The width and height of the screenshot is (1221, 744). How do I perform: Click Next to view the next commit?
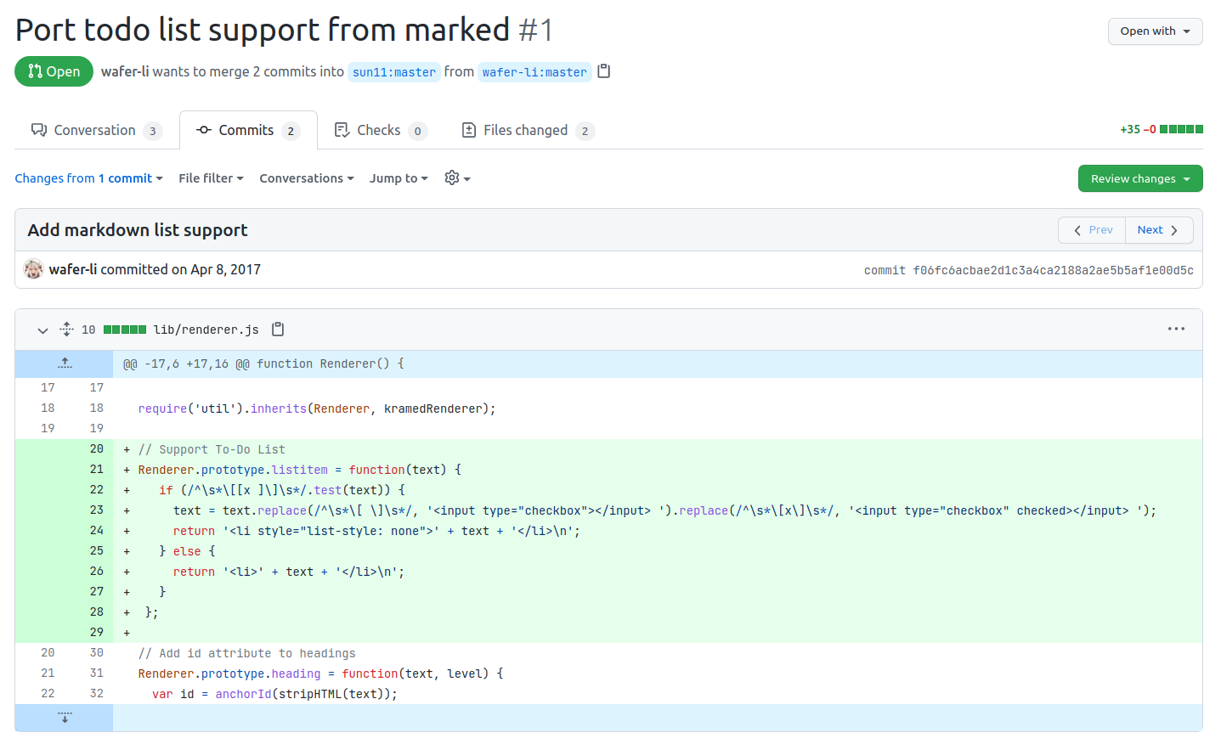[x=1158, y=229]
